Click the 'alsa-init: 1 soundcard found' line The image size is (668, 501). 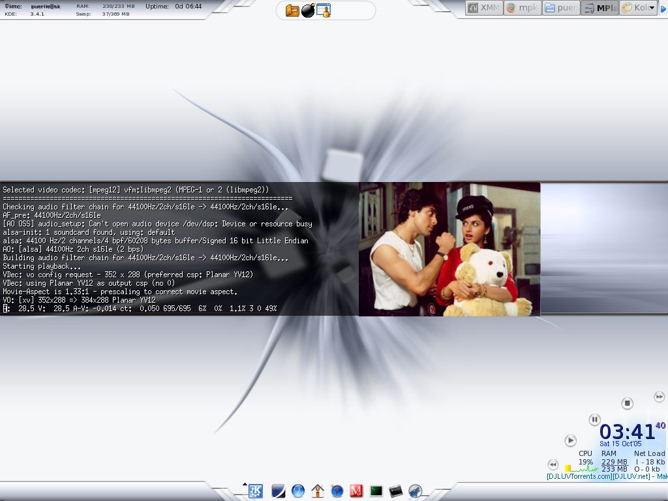tap(89, 232)
